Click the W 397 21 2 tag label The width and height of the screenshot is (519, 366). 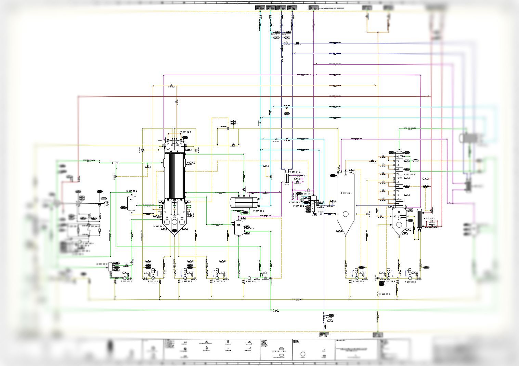click(x=186, y=132)
